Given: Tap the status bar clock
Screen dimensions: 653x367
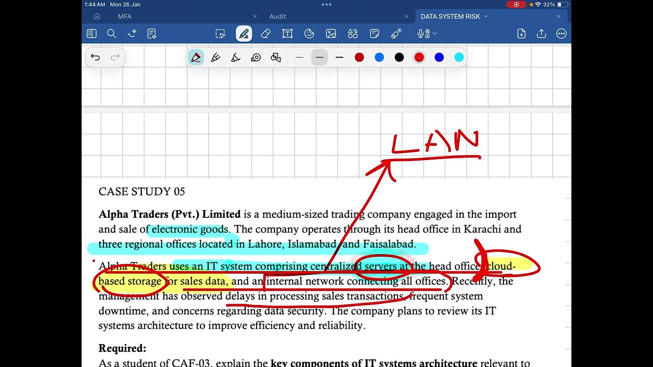Looking at the screenshot, I should pyautogui.click(x=95, y=4).
